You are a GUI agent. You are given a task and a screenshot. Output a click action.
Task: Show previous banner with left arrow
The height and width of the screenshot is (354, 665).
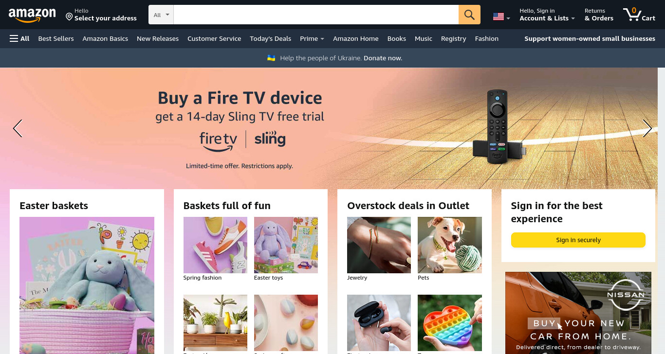coord(18,128)
